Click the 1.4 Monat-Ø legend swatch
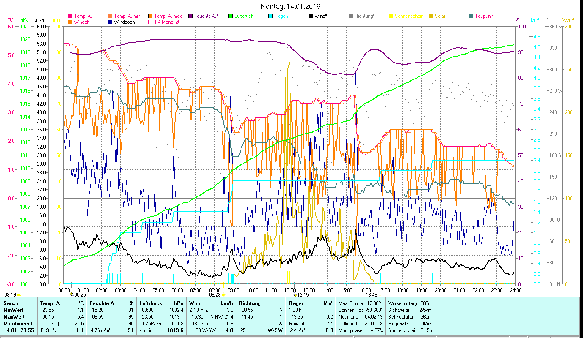 coord(150,22)
